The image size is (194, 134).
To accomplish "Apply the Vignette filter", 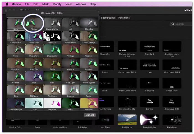I will pos(70,64).
